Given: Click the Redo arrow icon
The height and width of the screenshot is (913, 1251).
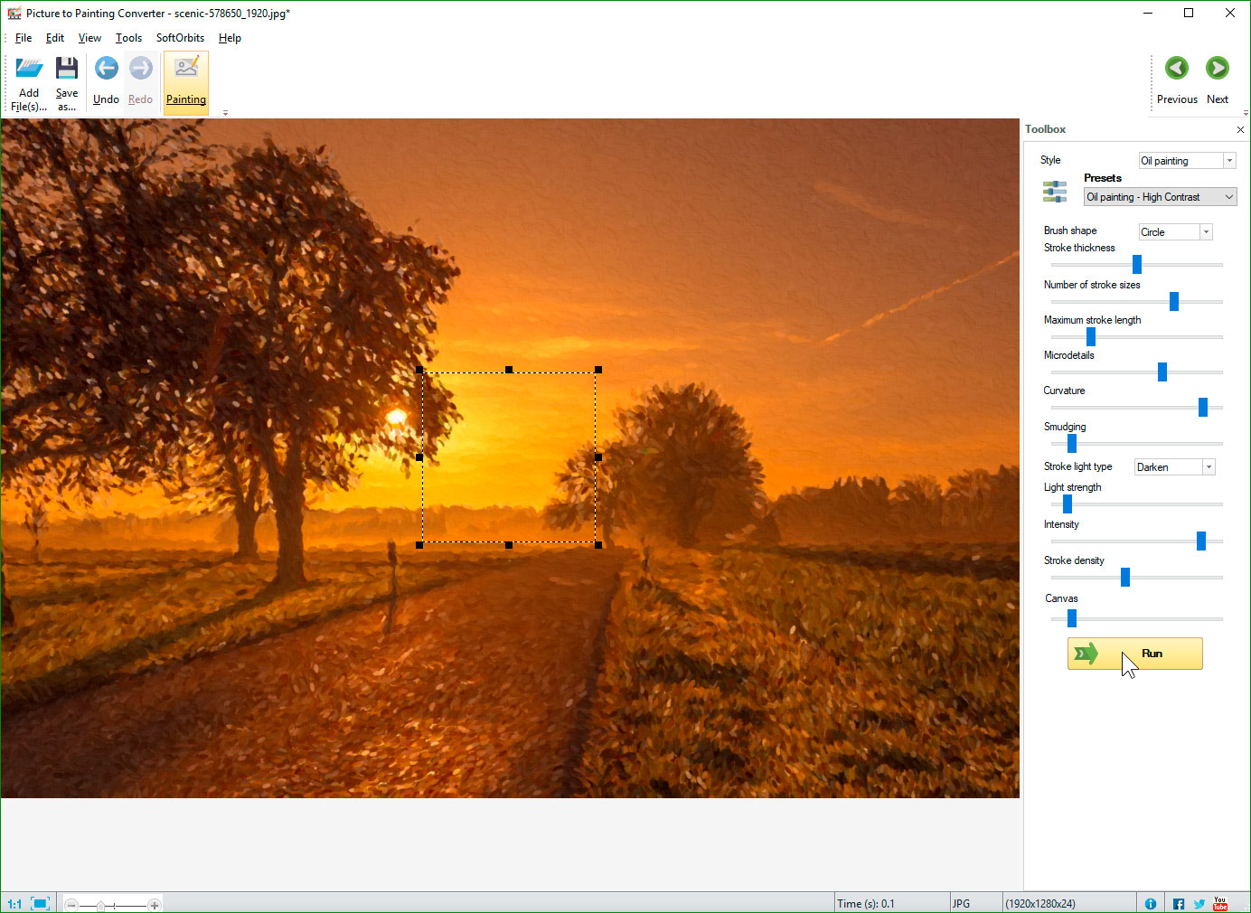Looking at the screenshot, I should (141, 68).
